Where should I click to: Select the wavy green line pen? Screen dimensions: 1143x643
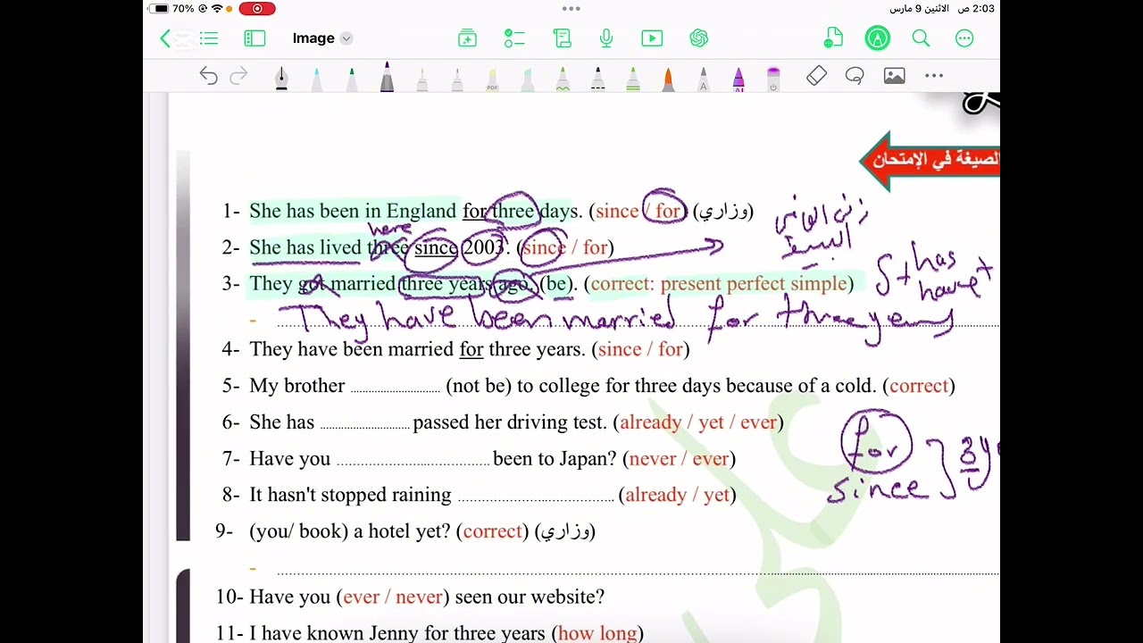[563, 78]
